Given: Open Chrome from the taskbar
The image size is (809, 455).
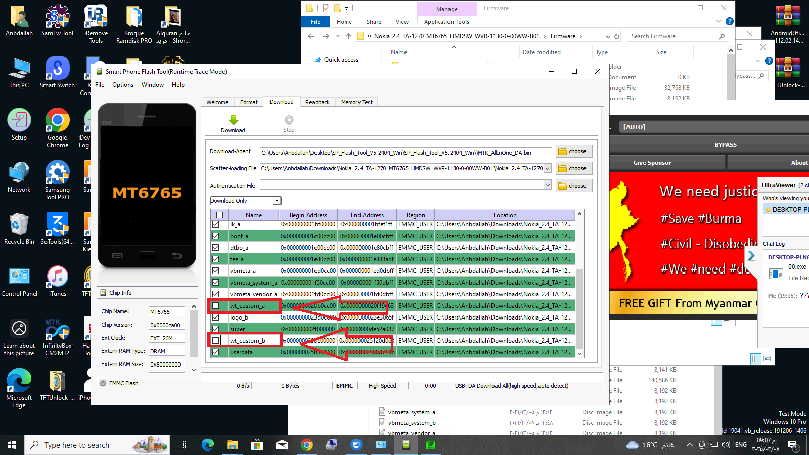Looking at the screenshot, I should tap(307, 445).
